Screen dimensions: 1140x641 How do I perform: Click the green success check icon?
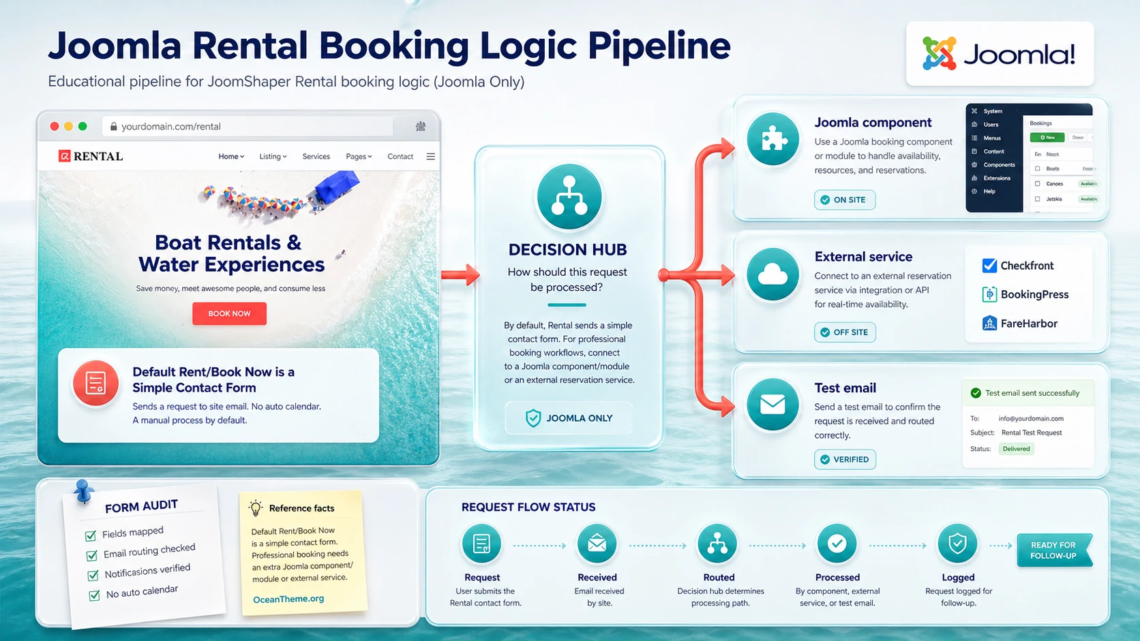point(976,393)
